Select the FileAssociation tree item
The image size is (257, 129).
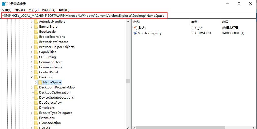tap(50, 123)
